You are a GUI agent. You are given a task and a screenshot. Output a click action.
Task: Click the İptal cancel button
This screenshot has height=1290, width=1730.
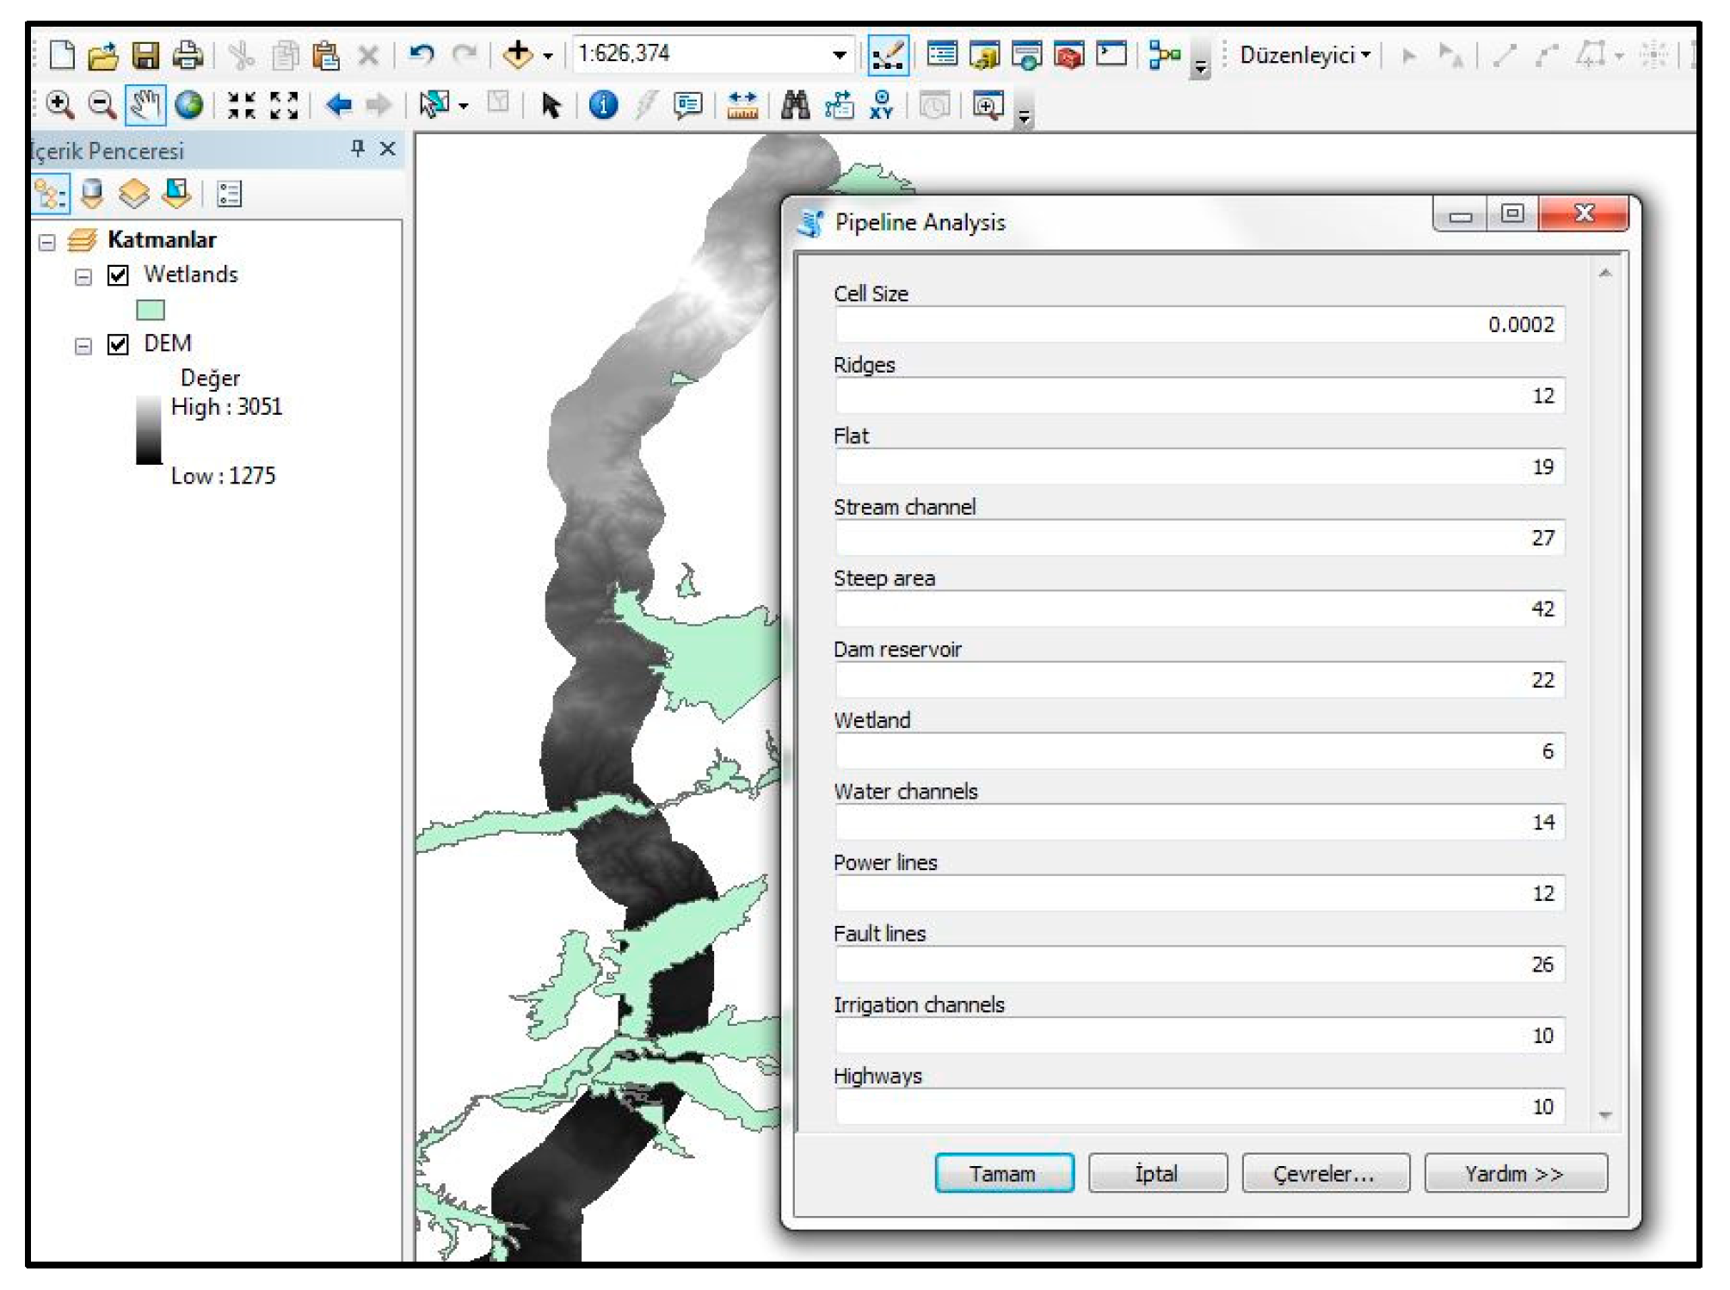pyautogui.click(x=1156, y=1174)
